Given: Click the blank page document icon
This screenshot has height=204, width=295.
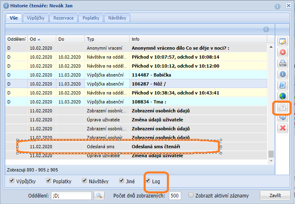Looking at the screenshot, I should tap(282, 107).
